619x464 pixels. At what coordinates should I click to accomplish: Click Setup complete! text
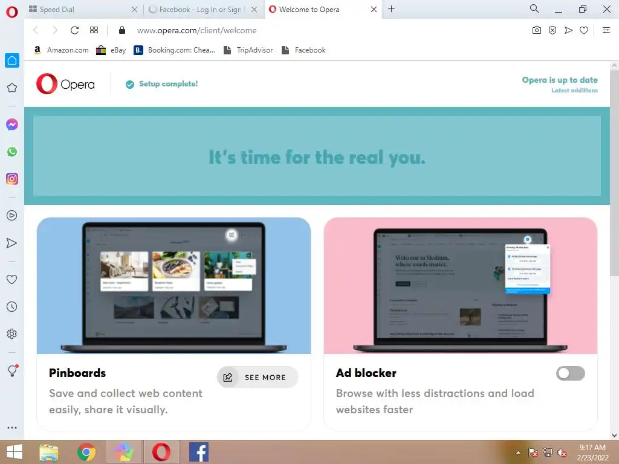[168, 84]
